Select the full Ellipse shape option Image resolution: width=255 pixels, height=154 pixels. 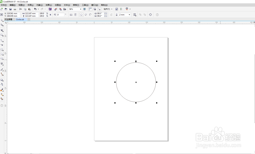click(x=82, y=15)
